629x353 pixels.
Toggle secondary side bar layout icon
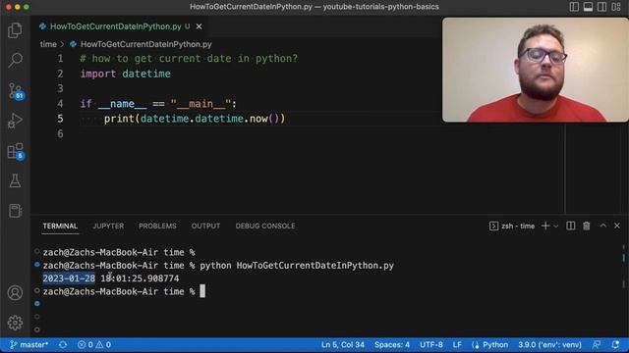[601, 7]
